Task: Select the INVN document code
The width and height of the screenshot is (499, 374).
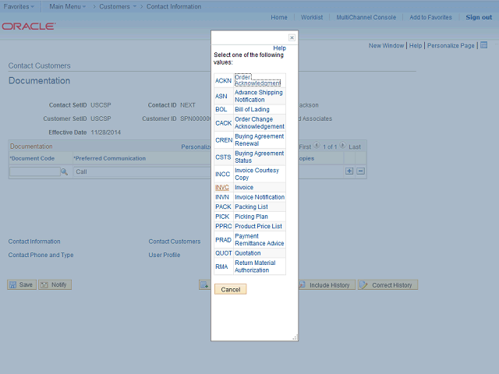Action: pos(222,197)
